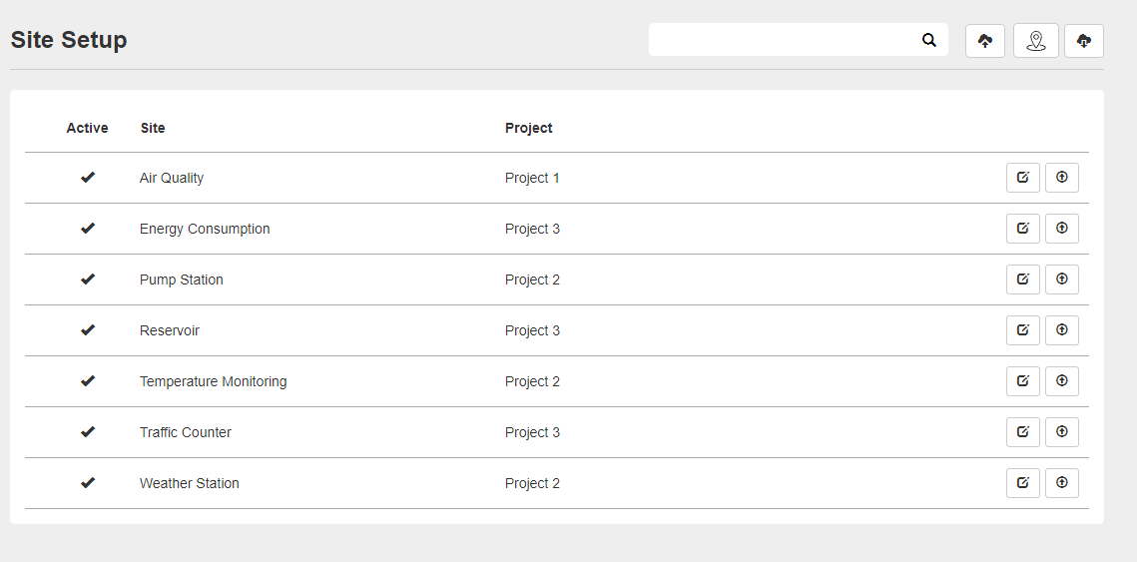Click the Active column header
The width and height of the screenshot is (1137, 562).
[x=88, y=128]
